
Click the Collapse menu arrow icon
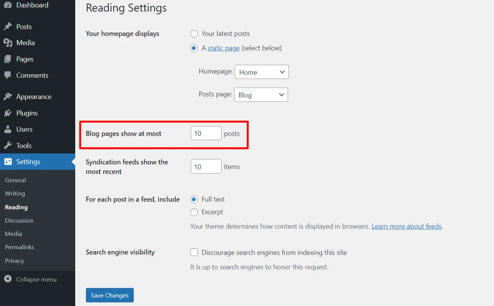coord(8,279)
